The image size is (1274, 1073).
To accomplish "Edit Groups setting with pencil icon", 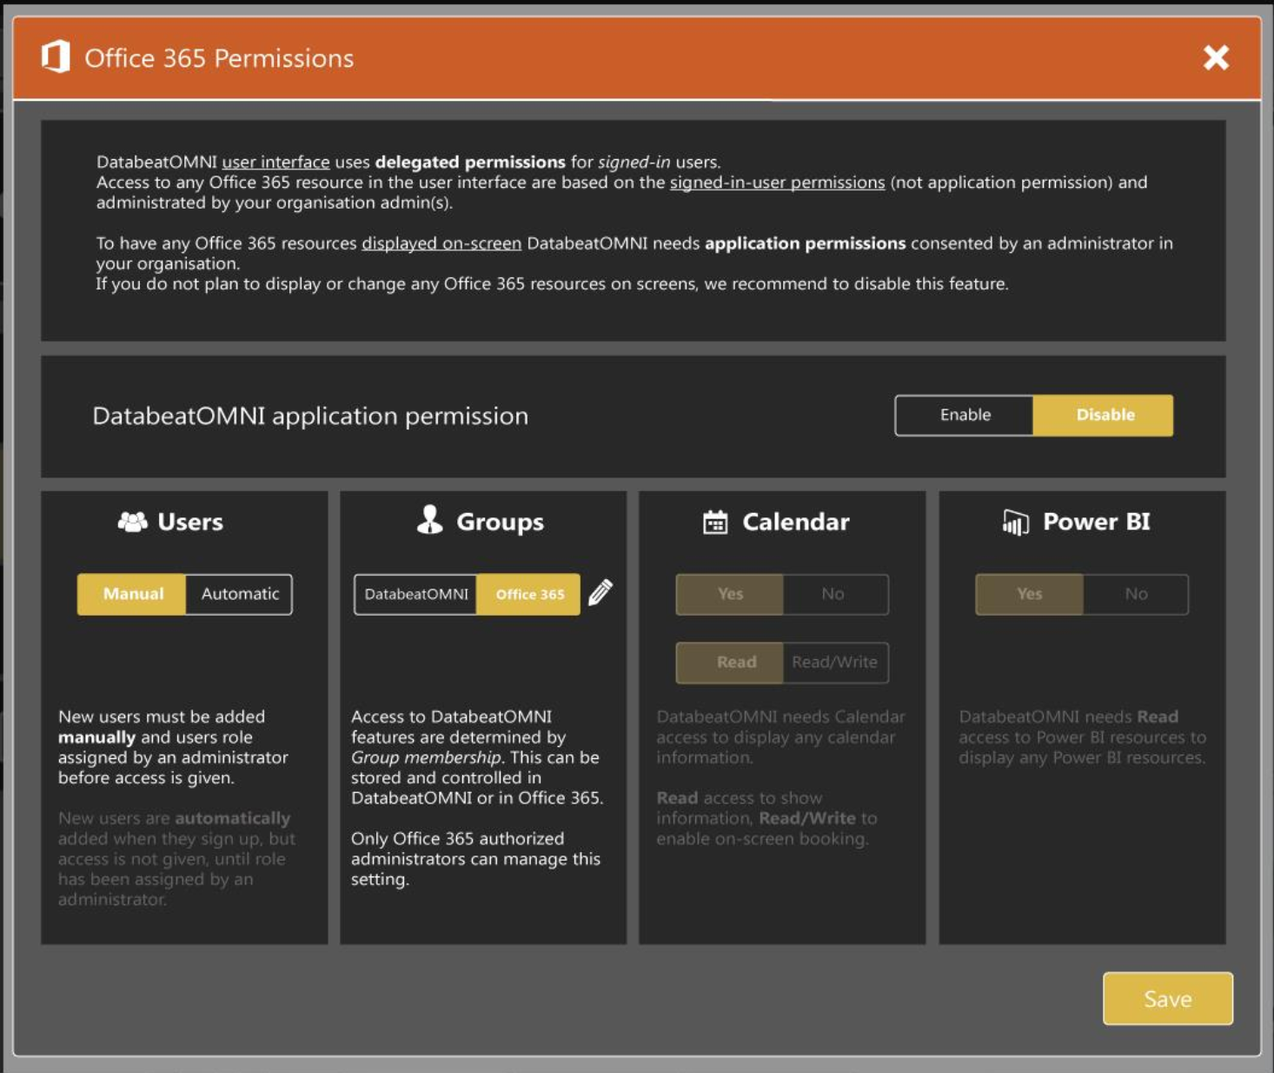I will pyautogui.click(x=601, y=592).
